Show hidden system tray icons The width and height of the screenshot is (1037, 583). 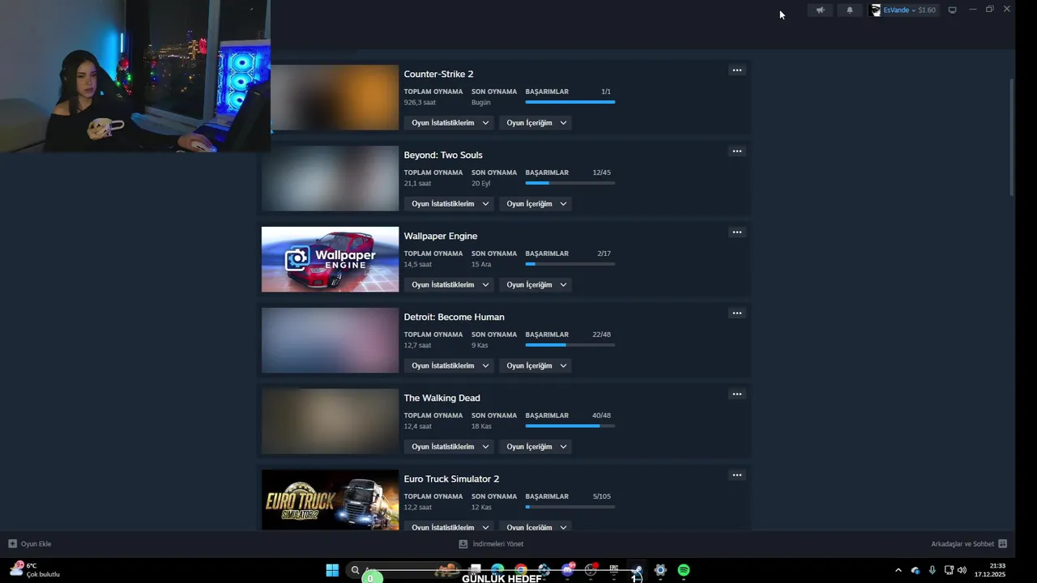(x=898, y=570)
